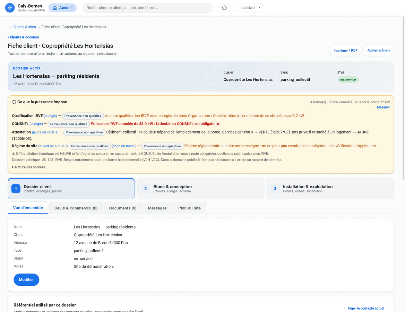
Task: Click CONSUEL 'Provenance non qualifiée' badge
Action: (x=69, y=124)
